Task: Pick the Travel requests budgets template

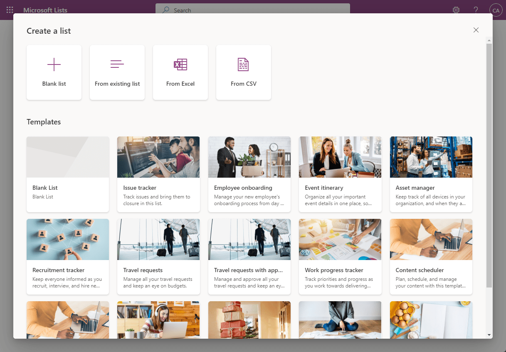Action: coord(158,257)
